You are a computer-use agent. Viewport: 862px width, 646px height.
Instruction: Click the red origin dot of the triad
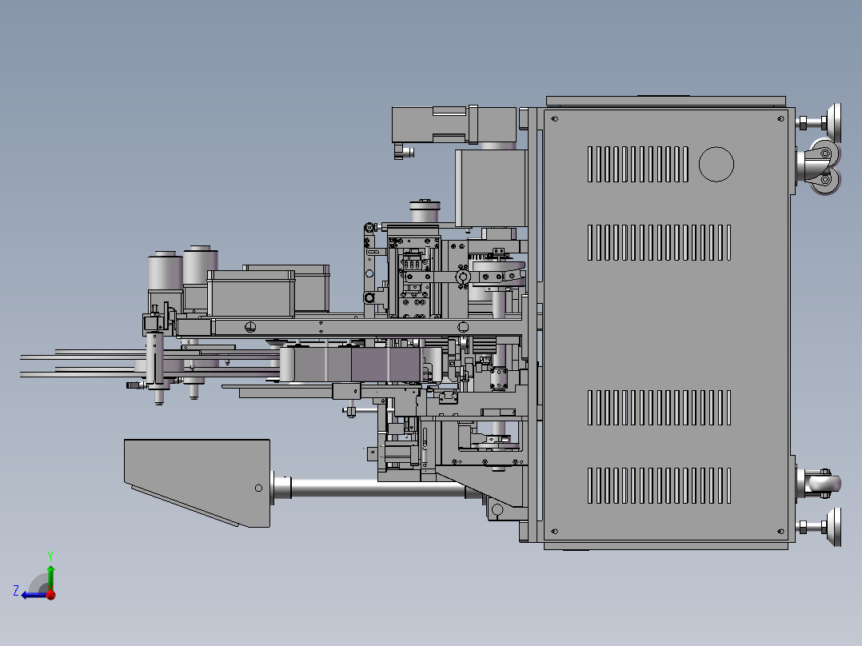pyautogui.click(x=51, y=595)
